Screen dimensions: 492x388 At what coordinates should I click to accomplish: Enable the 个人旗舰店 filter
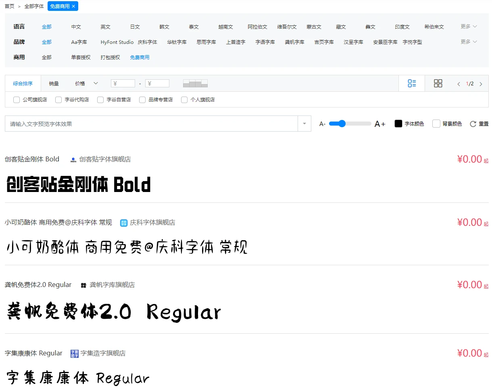coord(184,99)
